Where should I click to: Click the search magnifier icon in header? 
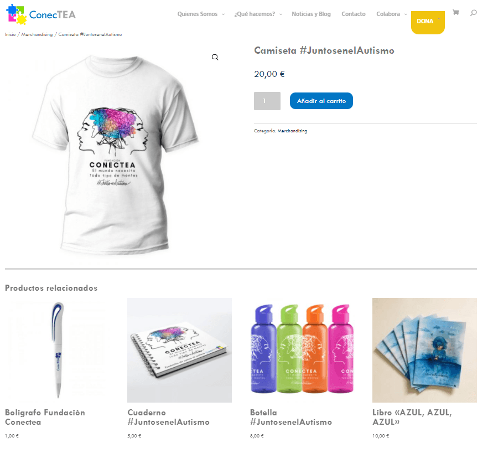tap(473, 13)
